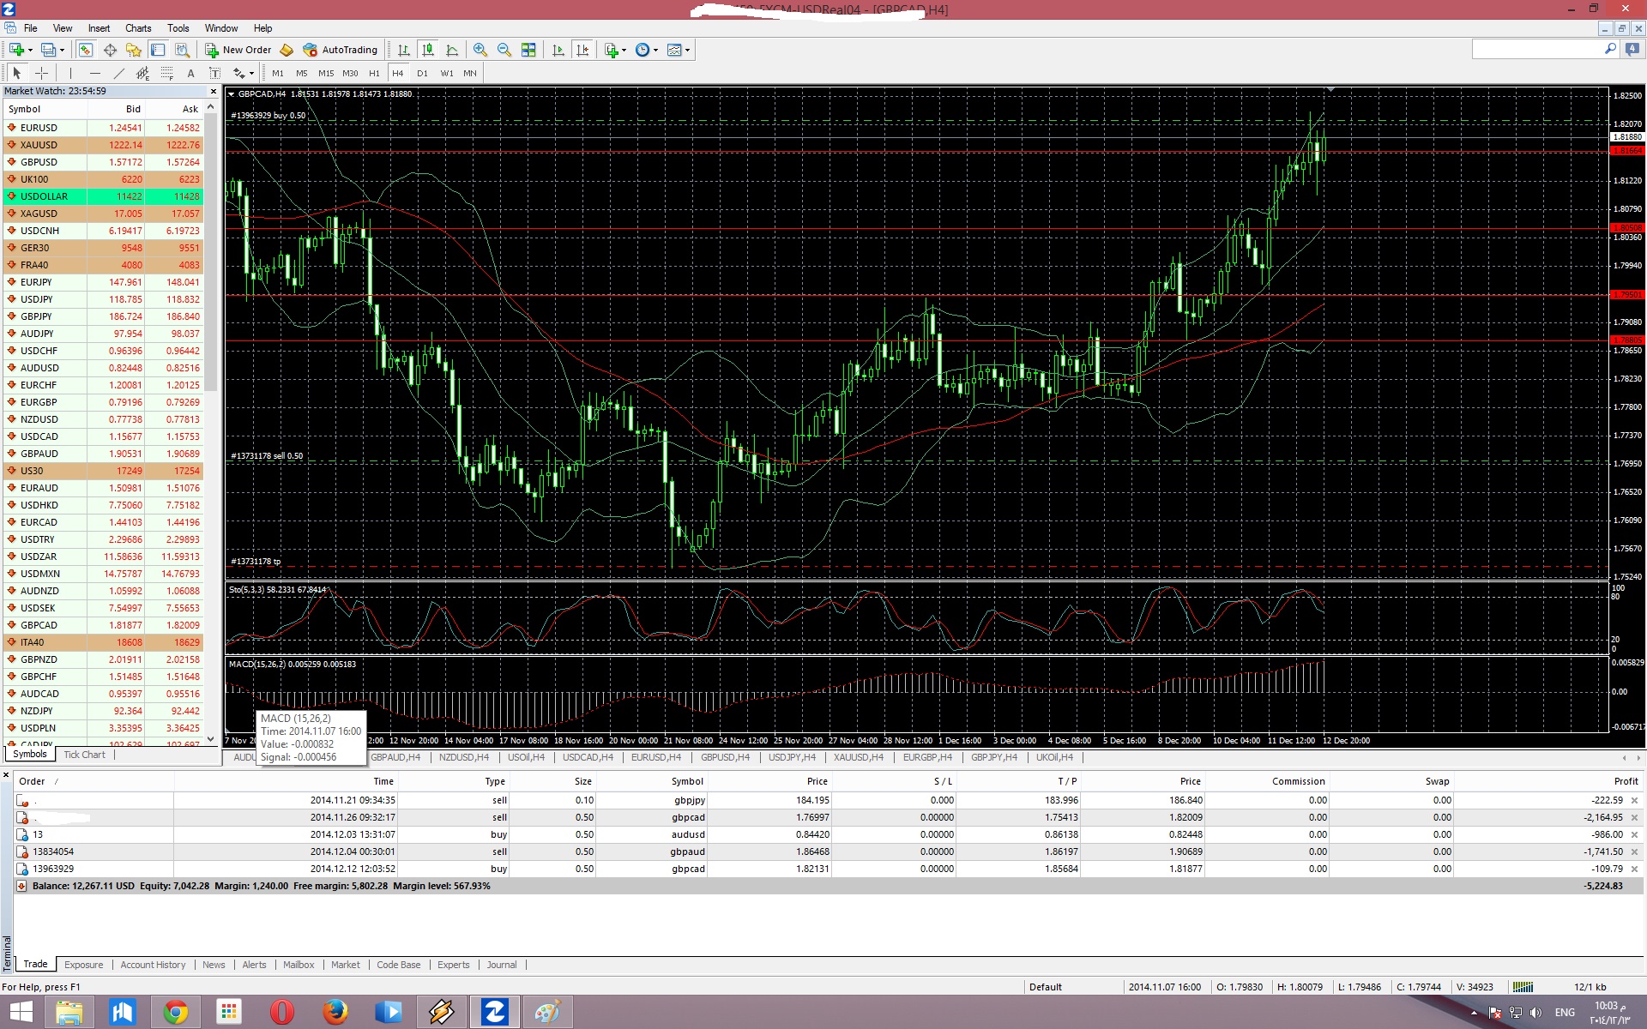Open the Profiles toolbar icon
Viewport: 1647px width, 1029px height.
point(49,50)
